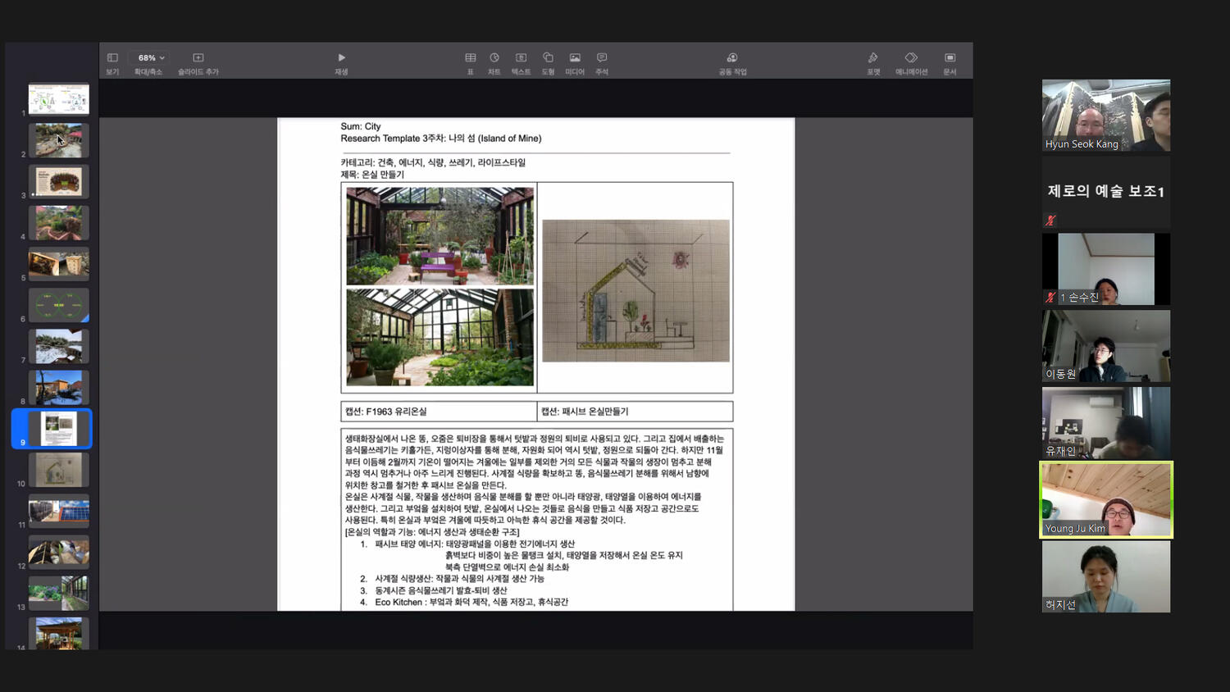Open the 보기 view options icon
The height and width of the screenshot is (692, 1230).
[x=112, y=58]
